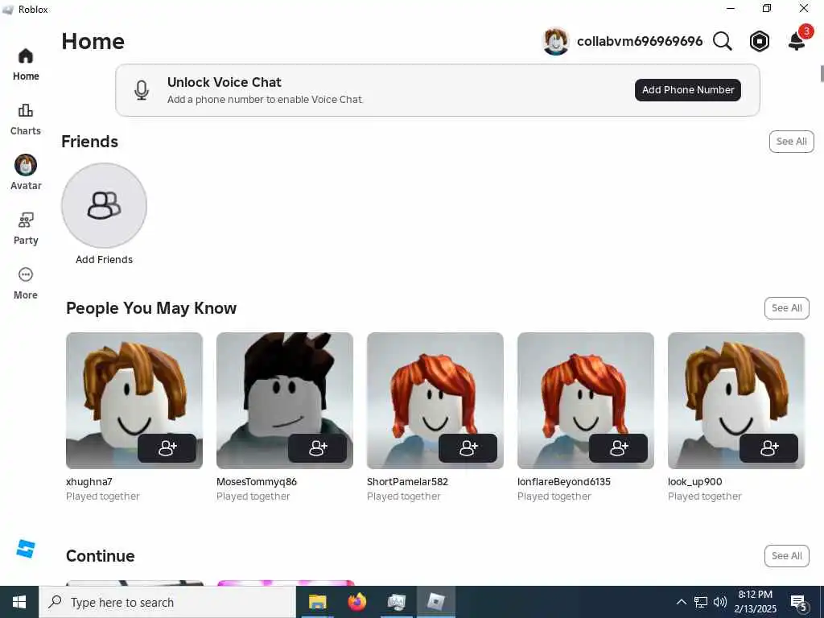The image size is (824, 618).
Task: Open the network tray icon
Action: coord(701,602)
